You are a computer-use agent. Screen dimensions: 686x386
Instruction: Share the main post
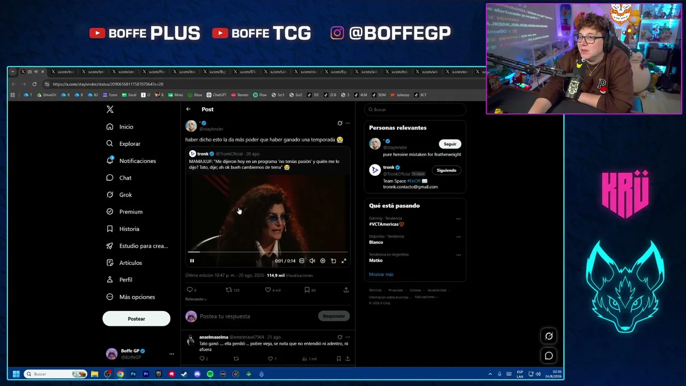pyautogui.click(x=346, y=290)
